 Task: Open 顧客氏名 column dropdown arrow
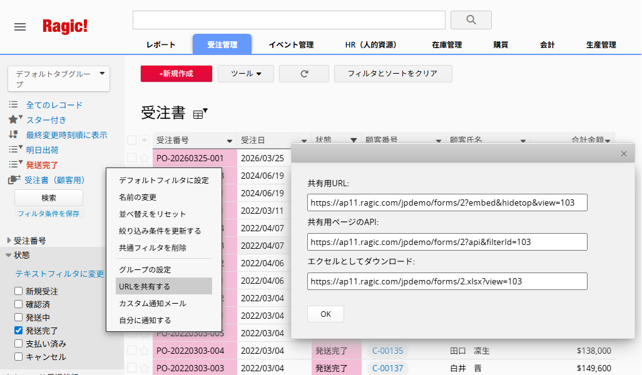click(x=523, y=141)
